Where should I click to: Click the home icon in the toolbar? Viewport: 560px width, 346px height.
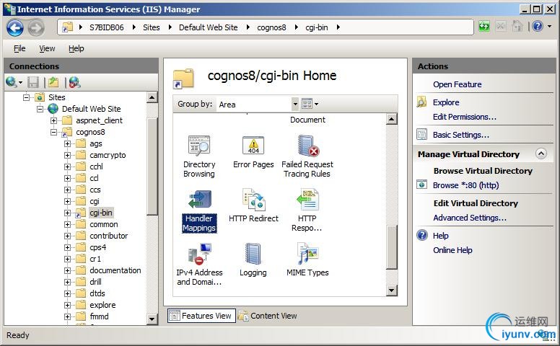click(x=517, y=27)
